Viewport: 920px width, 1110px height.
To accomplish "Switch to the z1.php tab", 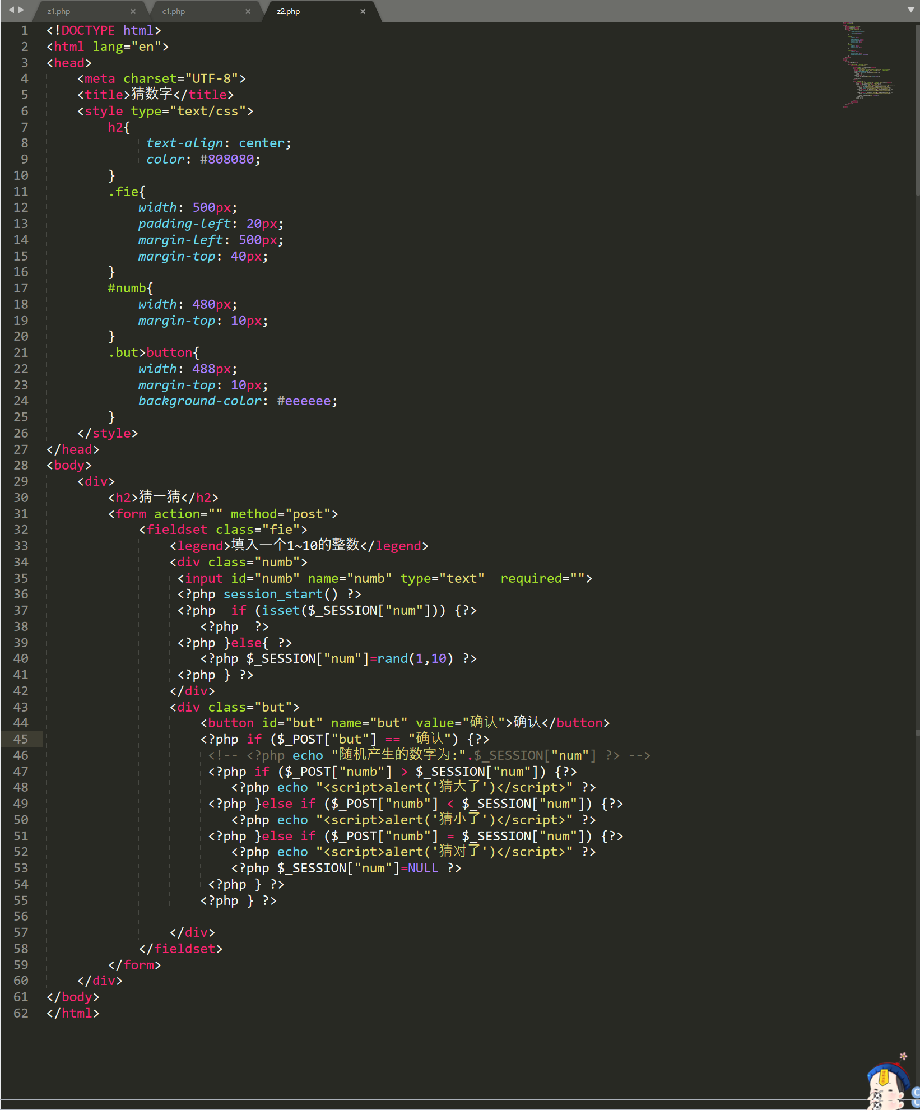I will [x=59, y=11].
